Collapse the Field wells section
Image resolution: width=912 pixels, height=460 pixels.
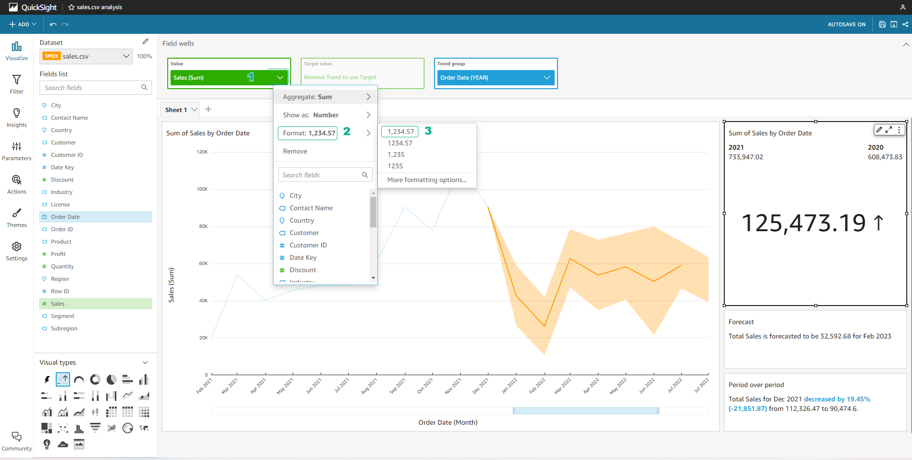pyautogui.click(x=905, y=44)
